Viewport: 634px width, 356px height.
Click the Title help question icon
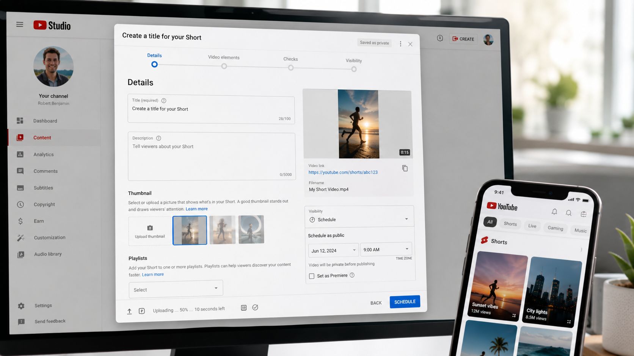(164, 101)
